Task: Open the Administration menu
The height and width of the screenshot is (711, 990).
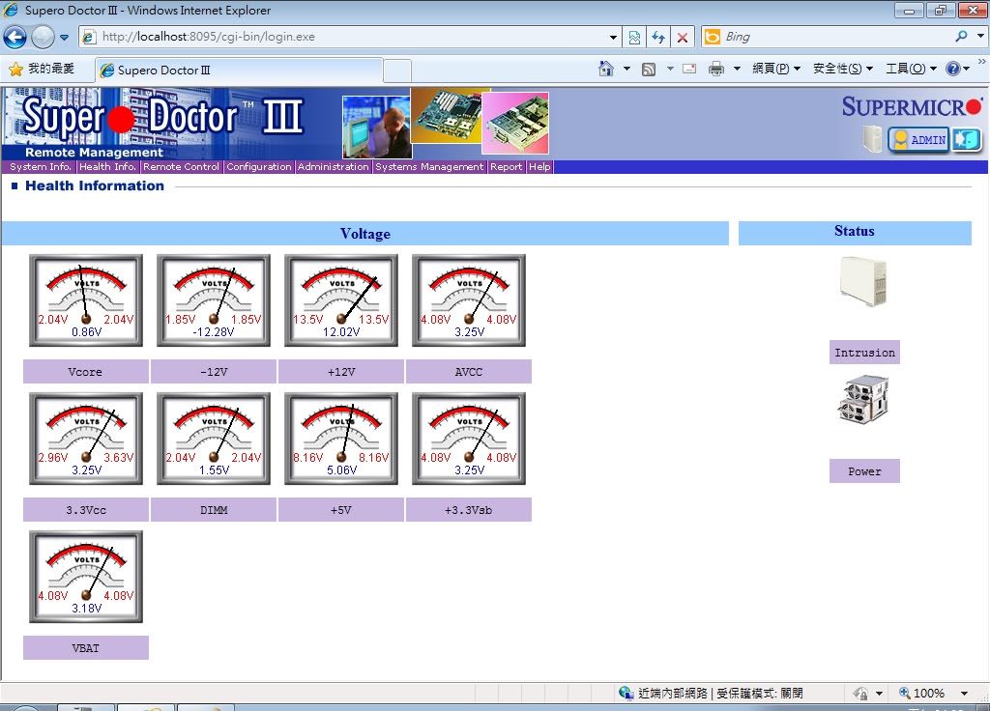Action: coord(333,166)
